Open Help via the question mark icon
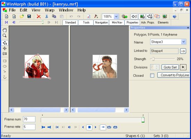Image resolution: width=191 pixels, height=139 pixels. point(174,16)
